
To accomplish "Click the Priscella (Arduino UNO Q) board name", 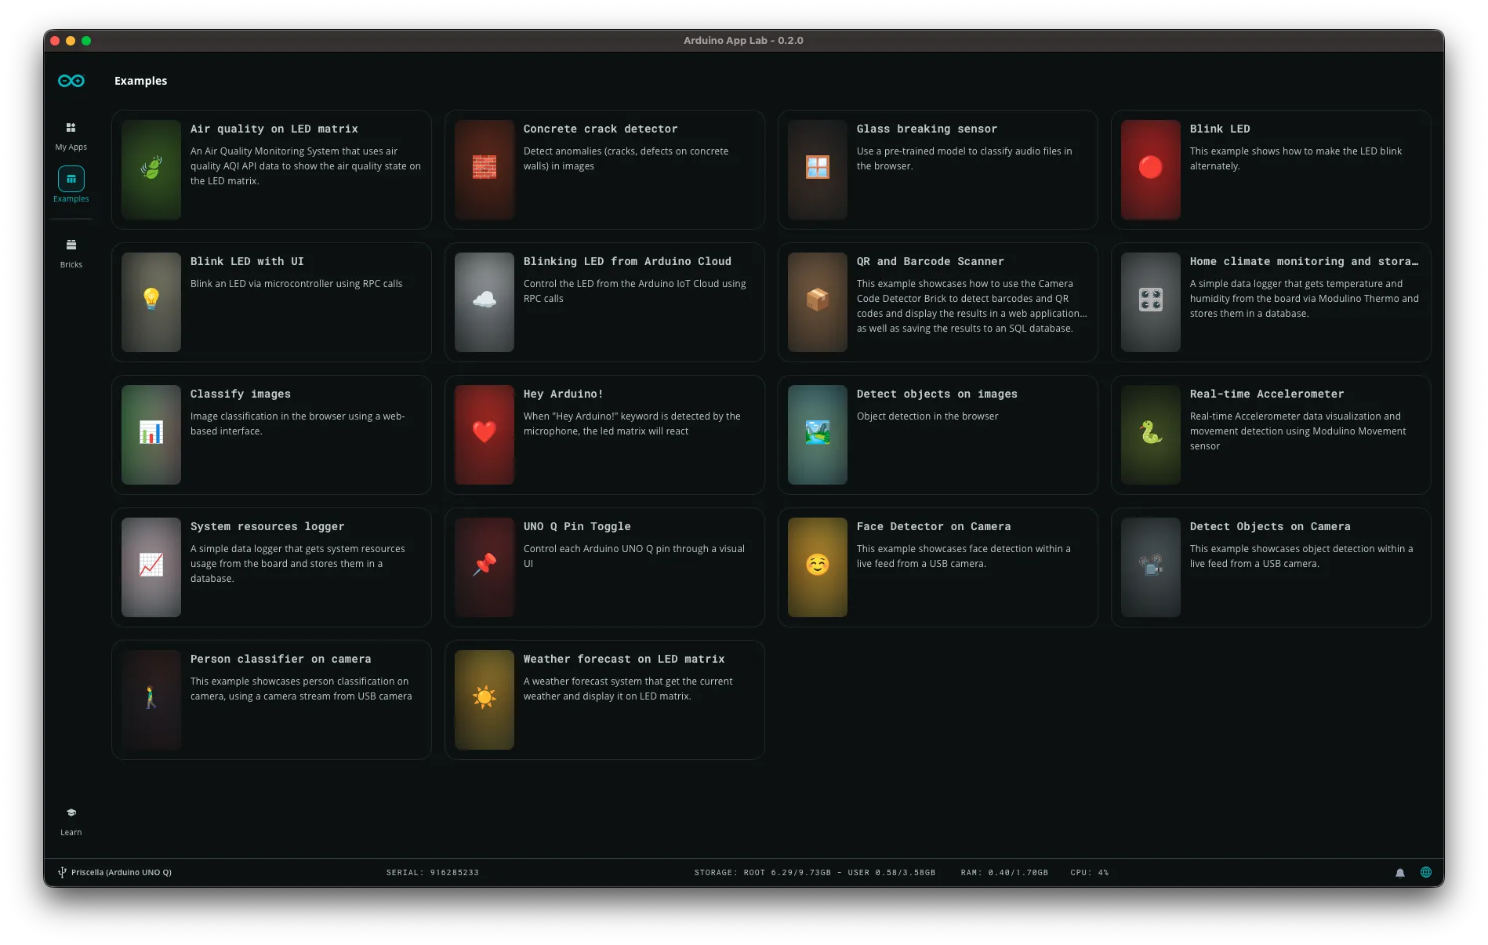I will pos(122,872).
